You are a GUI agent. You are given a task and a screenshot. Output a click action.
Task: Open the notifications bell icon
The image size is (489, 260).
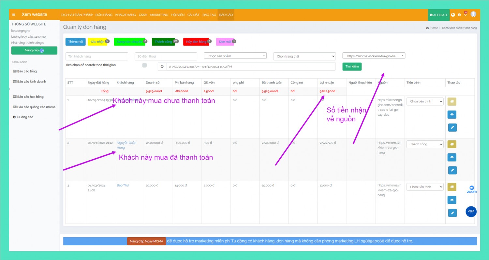click(466, 15)
